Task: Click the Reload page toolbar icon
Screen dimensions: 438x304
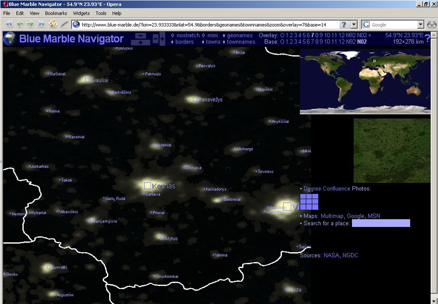Action: [x=53, y=24]
